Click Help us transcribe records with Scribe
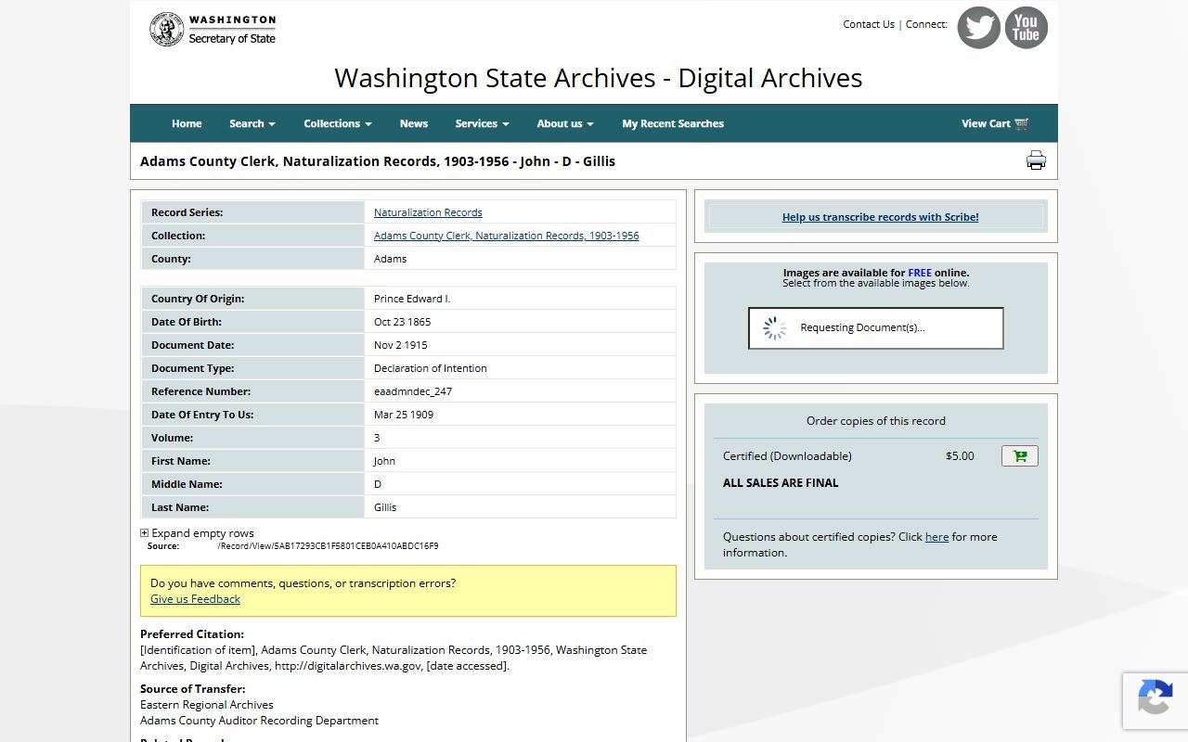The height and width of the screenshot is (742, 1188). pos(880,217)
